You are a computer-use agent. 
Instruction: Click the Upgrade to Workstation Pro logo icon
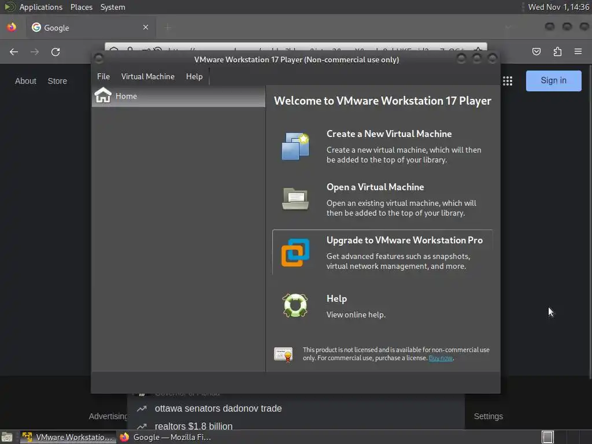coord(295,253)
